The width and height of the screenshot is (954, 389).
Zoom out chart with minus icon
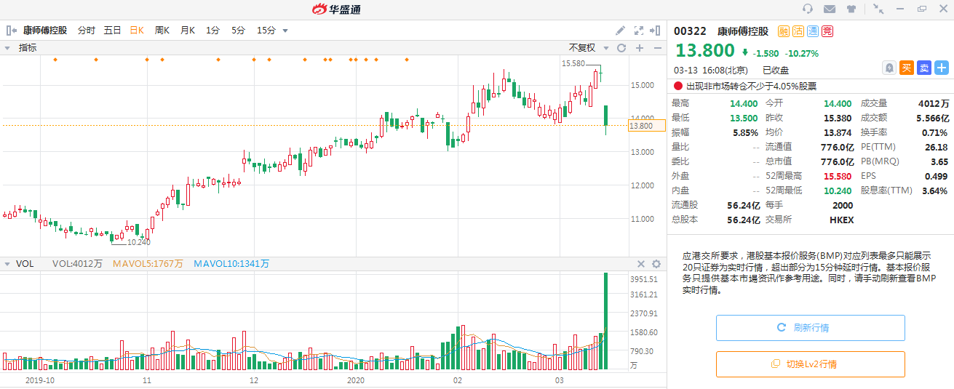pos(658,48)
